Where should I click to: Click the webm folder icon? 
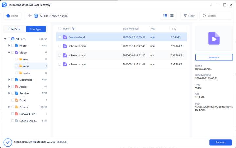coord(21,73)
